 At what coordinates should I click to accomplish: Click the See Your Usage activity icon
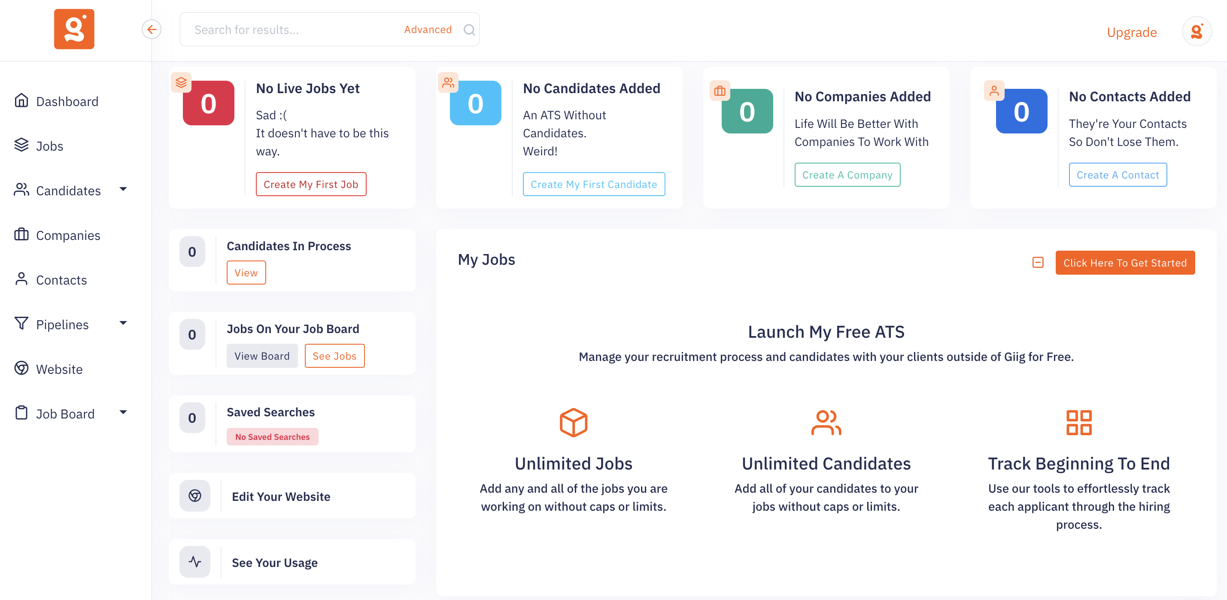click(x=195, y=562)
